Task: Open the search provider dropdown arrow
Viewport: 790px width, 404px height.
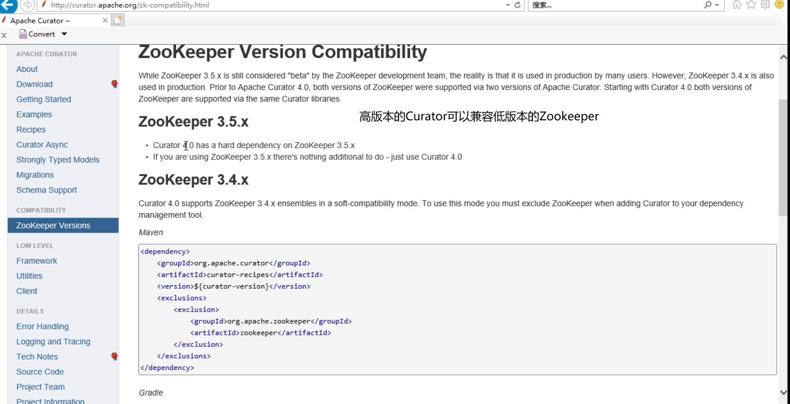Action: pos(717,5)
